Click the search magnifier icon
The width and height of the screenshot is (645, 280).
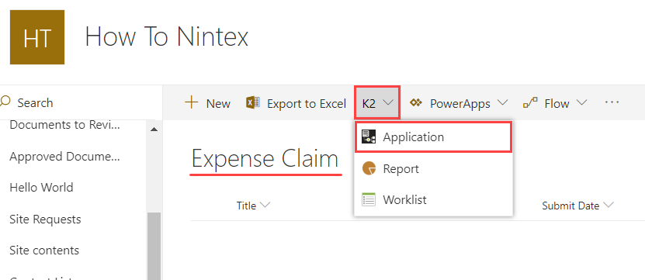click(x=5, y=102)
